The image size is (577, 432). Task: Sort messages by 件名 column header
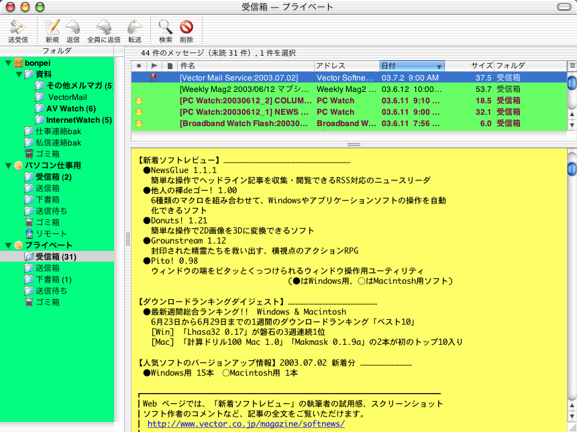[x=246, y=66]
